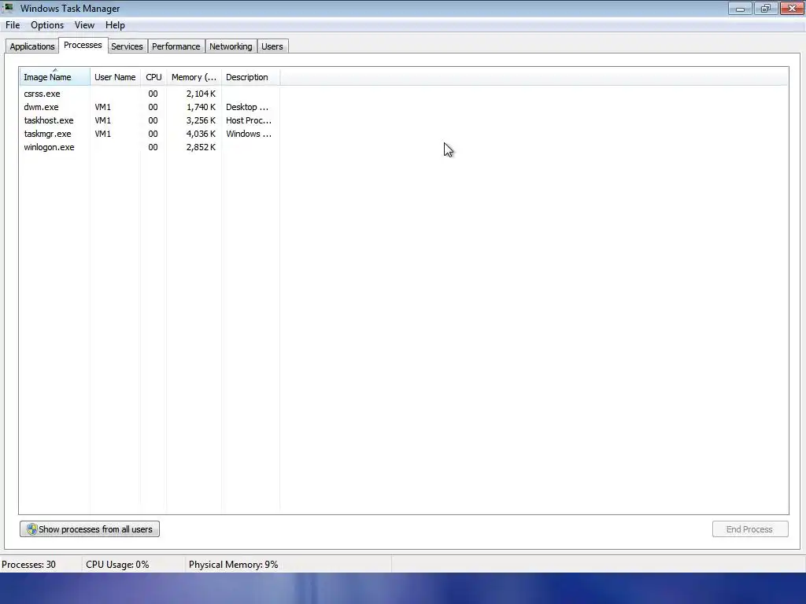Click the 3,256 K memory value

tap(201, 120)
